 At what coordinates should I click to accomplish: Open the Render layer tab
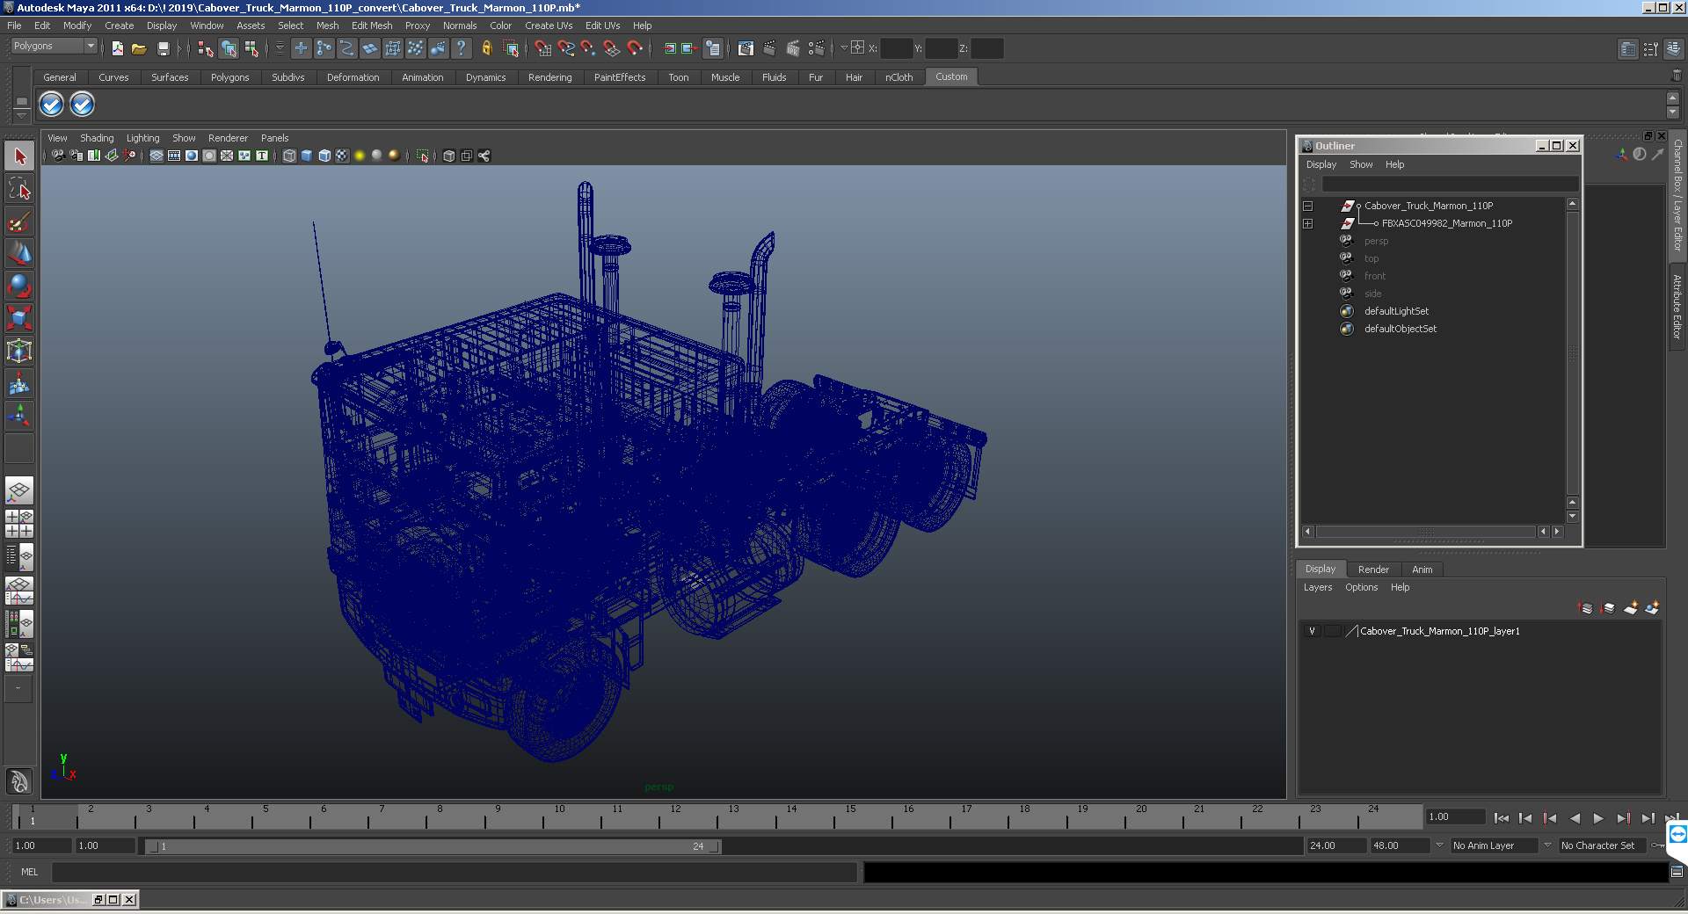tap(1373, 569)
